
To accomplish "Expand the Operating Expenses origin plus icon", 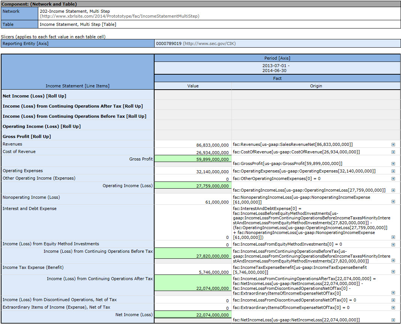I will 393,171.
